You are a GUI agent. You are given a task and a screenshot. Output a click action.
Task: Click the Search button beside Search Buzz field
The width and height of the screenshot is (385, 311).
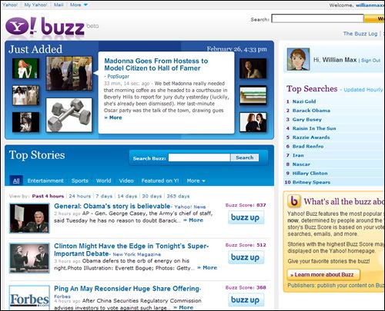pos(245,157)
